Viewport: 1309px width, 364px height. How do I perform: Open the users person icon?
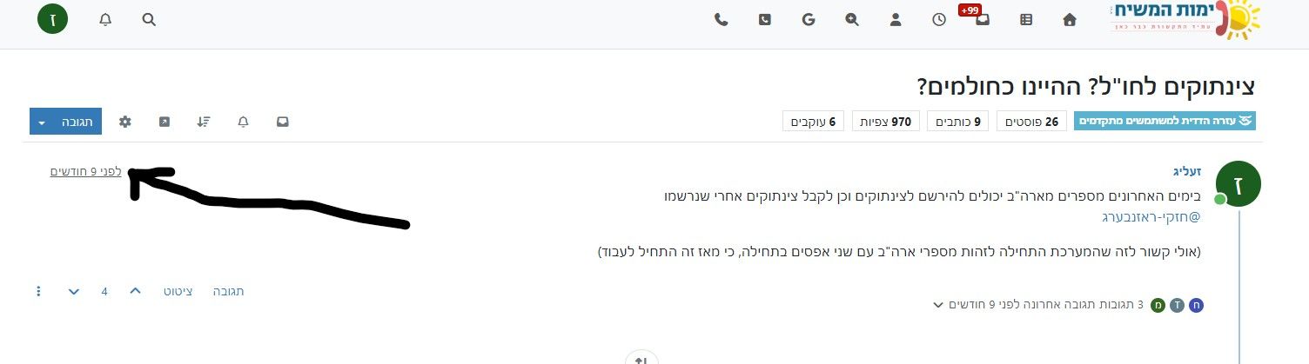[x=896, y=19]
